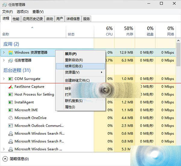The width and height of the screenshot is (181, 166).
Task: Click the 4.4 MB memory value for OneDrive
Action: point(127,118)
